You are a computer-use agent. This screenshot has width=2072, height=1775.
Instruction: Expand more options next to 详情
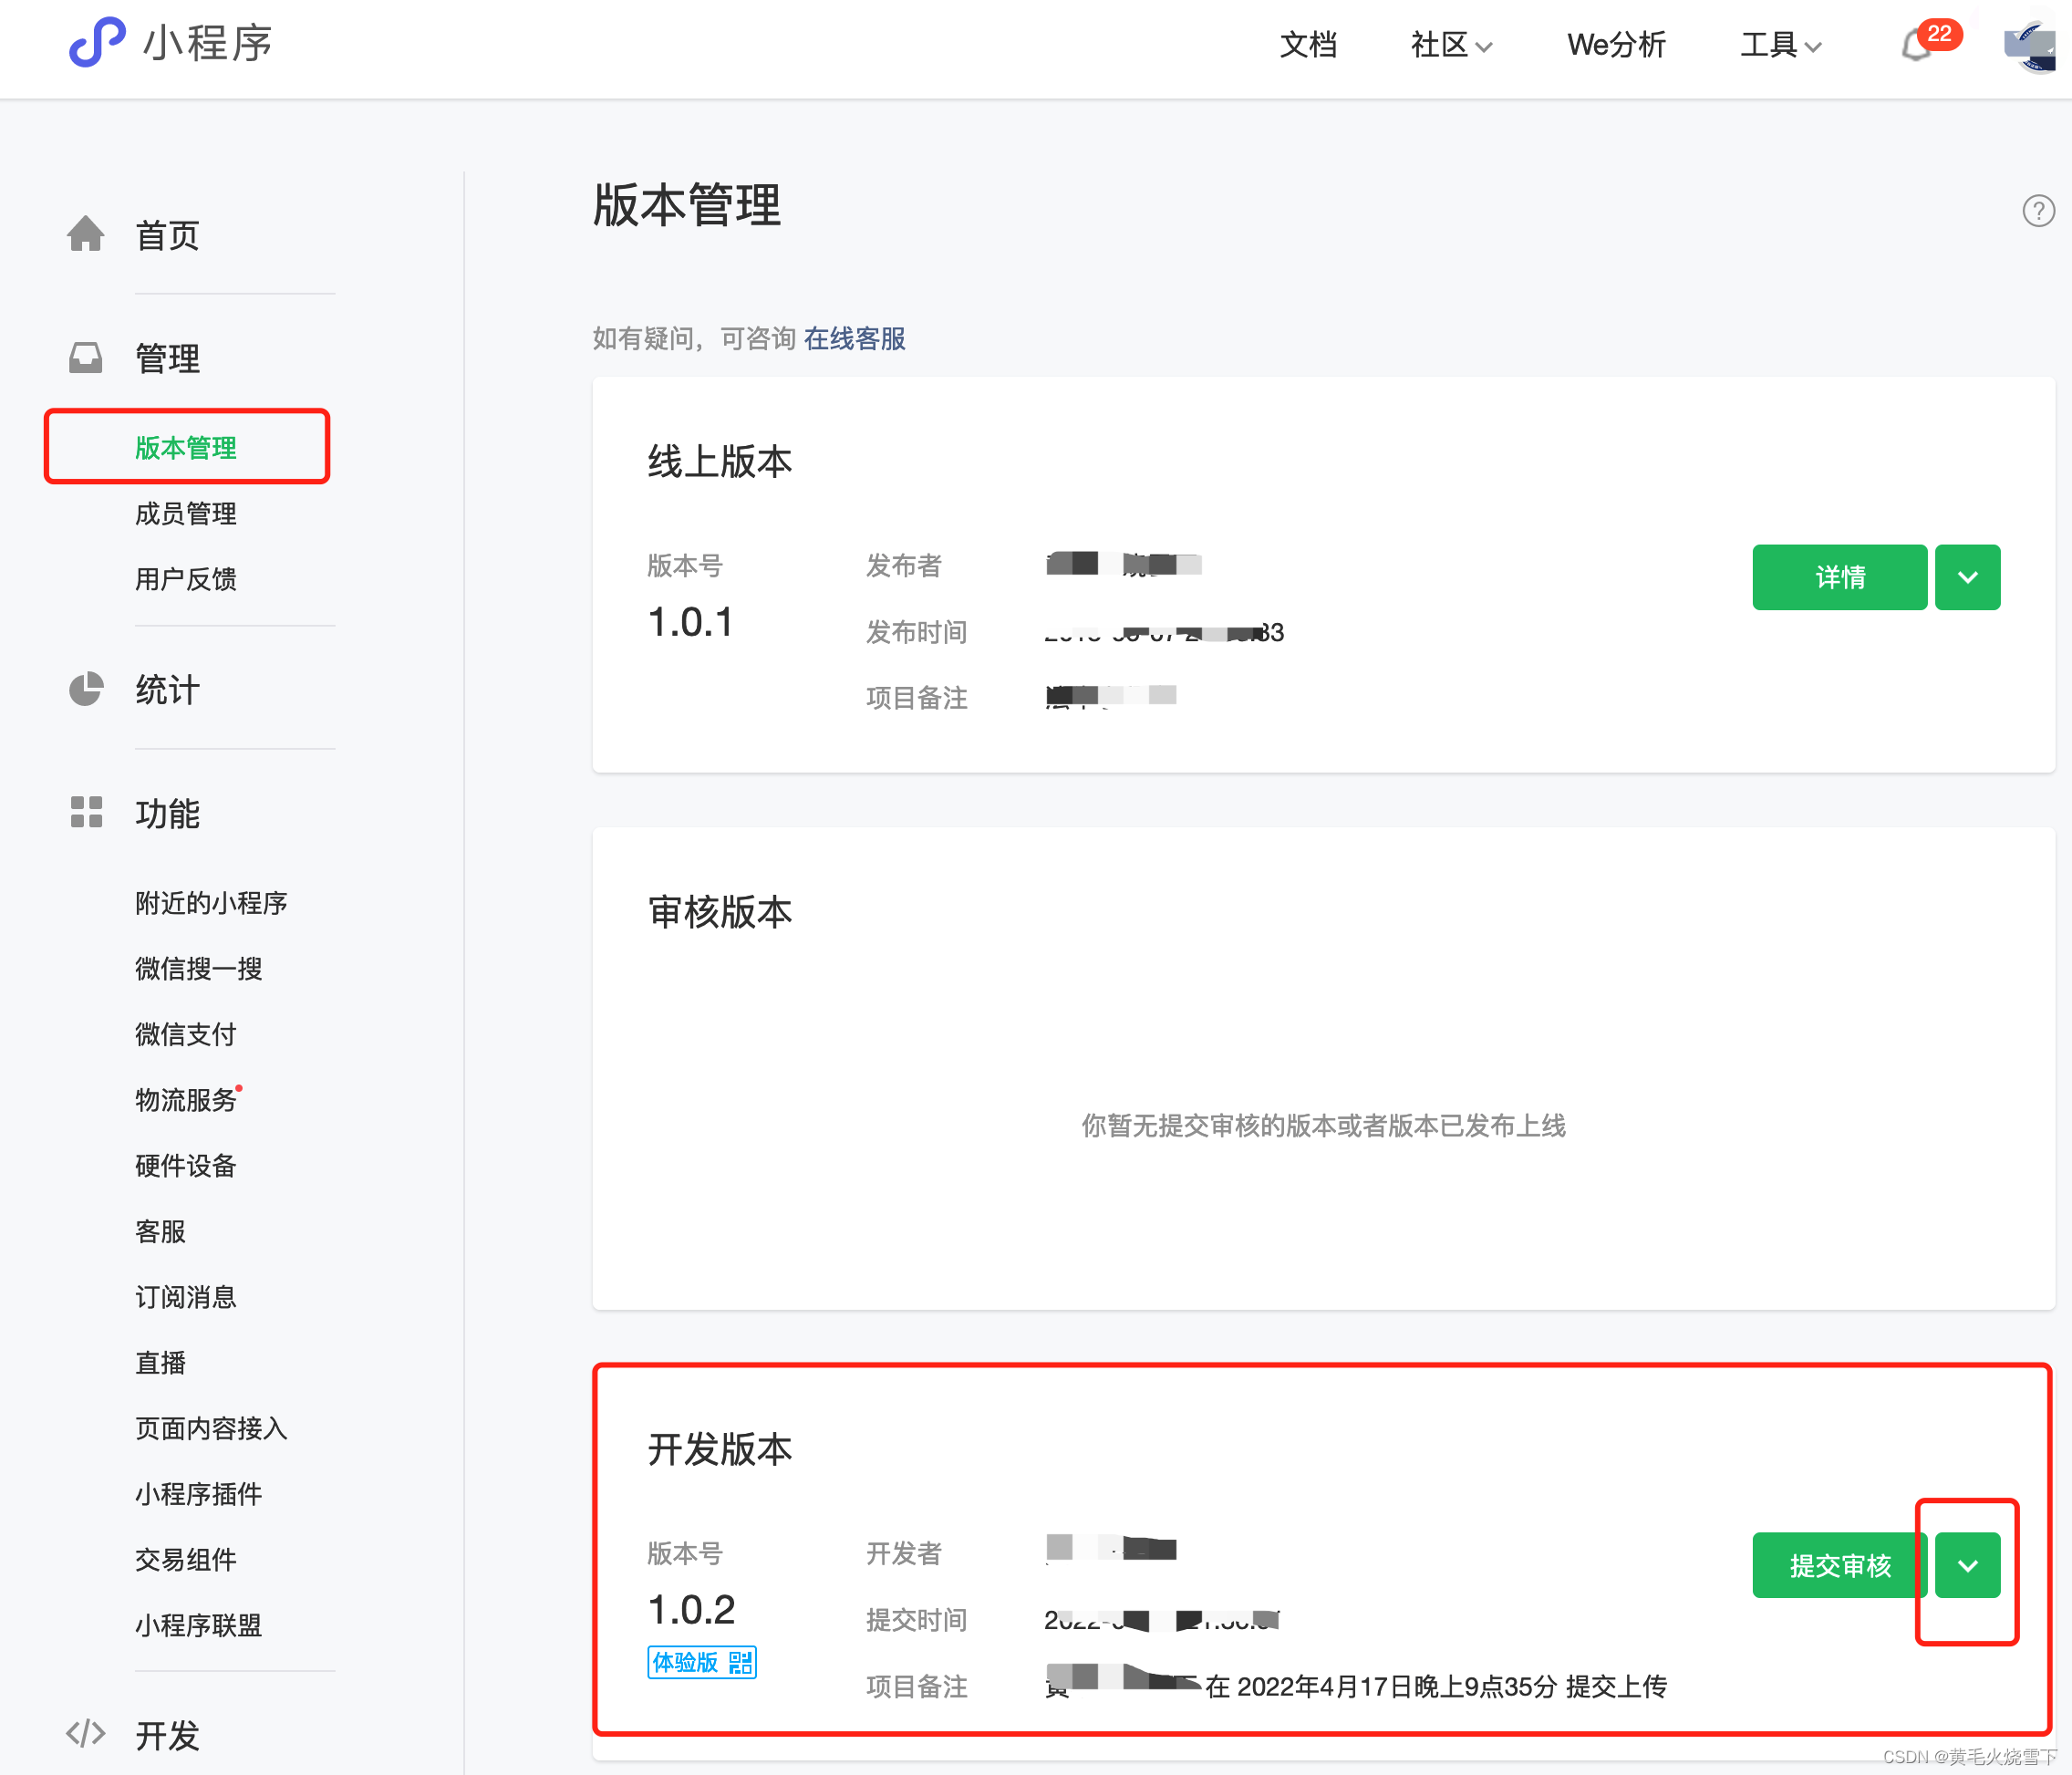pyautogui.click(x=1966, y=577)
